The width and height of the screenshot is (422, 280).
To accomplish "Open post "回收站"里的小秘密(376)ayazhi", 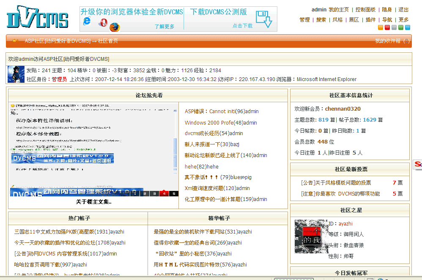I will (x=194, y=254).
